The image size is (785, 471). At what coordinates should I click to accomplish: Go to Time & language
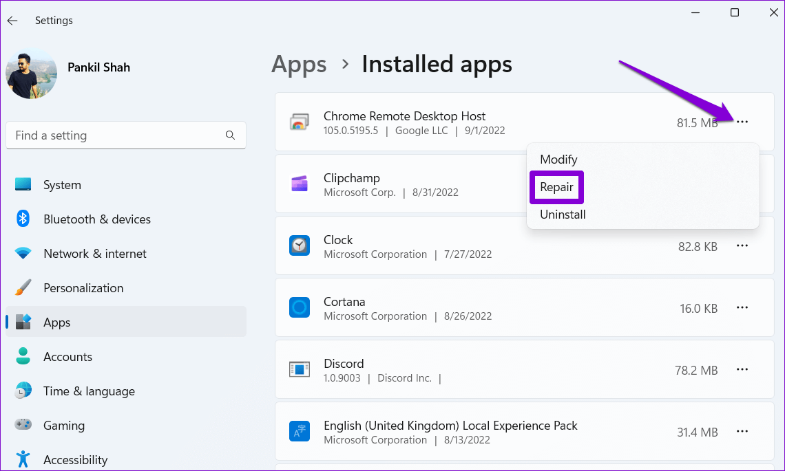point(126,391)
